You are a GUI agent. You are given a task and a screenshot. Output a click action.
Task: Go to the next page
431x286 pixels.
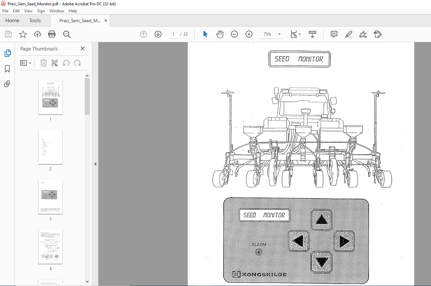158,34
